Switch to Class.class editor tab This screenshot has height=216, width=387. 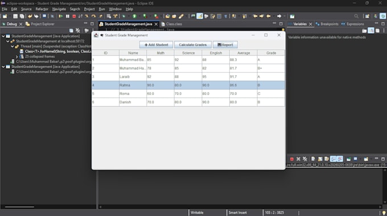pyautogui.click(x=171, y=24)
